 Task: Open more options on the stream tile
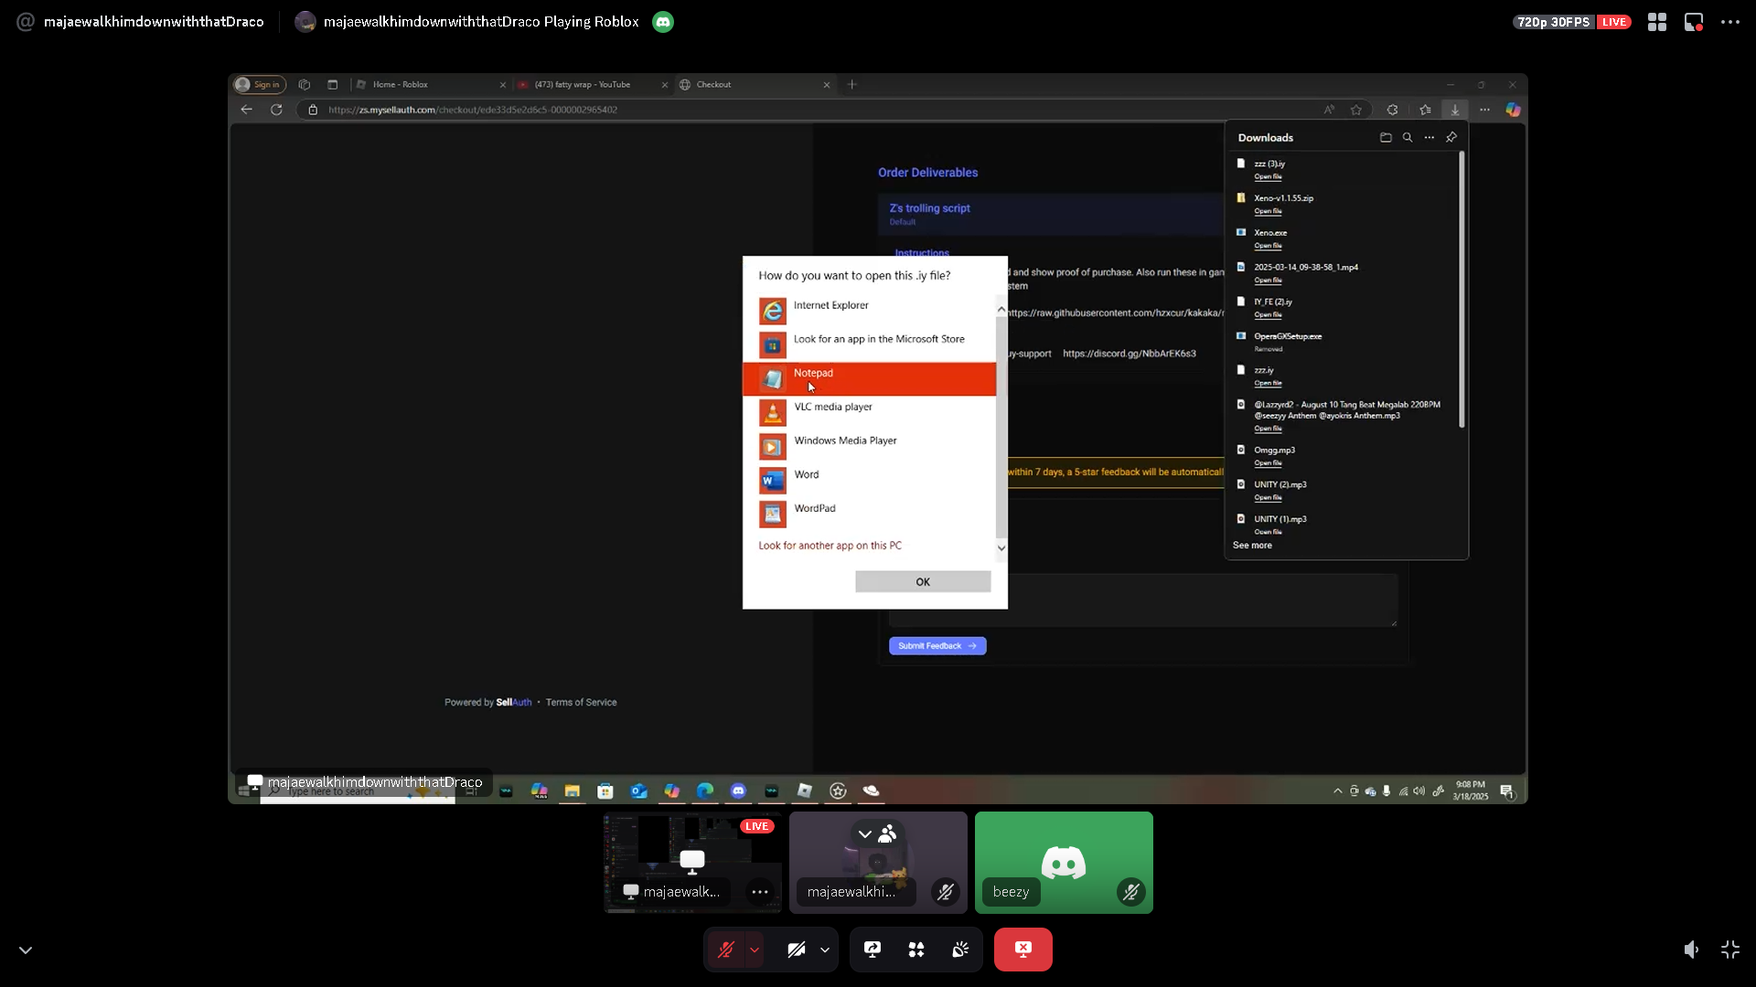click(760, 892)
